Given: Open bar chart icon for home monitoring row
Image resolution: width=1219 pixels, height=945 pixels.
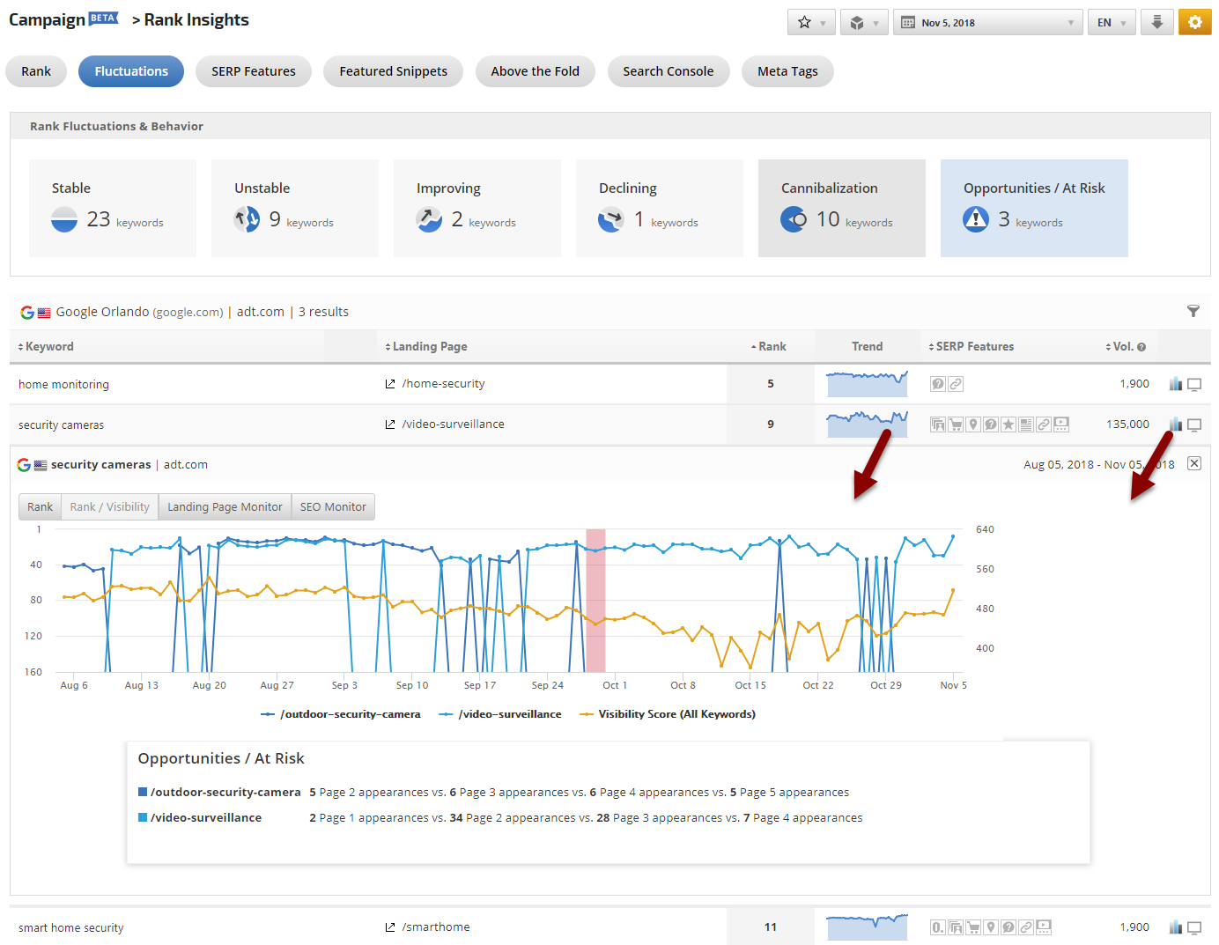Looking at the screenshot, I should 1175,384.
